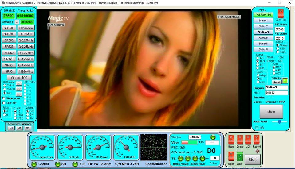Select 13(V) A_Volt radio option

[x=15, y=115]
